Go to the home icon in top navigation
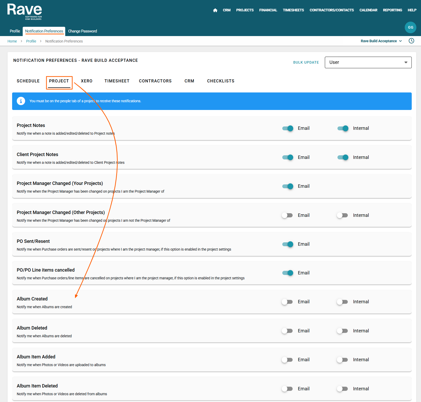Screen dimensions: 421x402 pos(215,10)
